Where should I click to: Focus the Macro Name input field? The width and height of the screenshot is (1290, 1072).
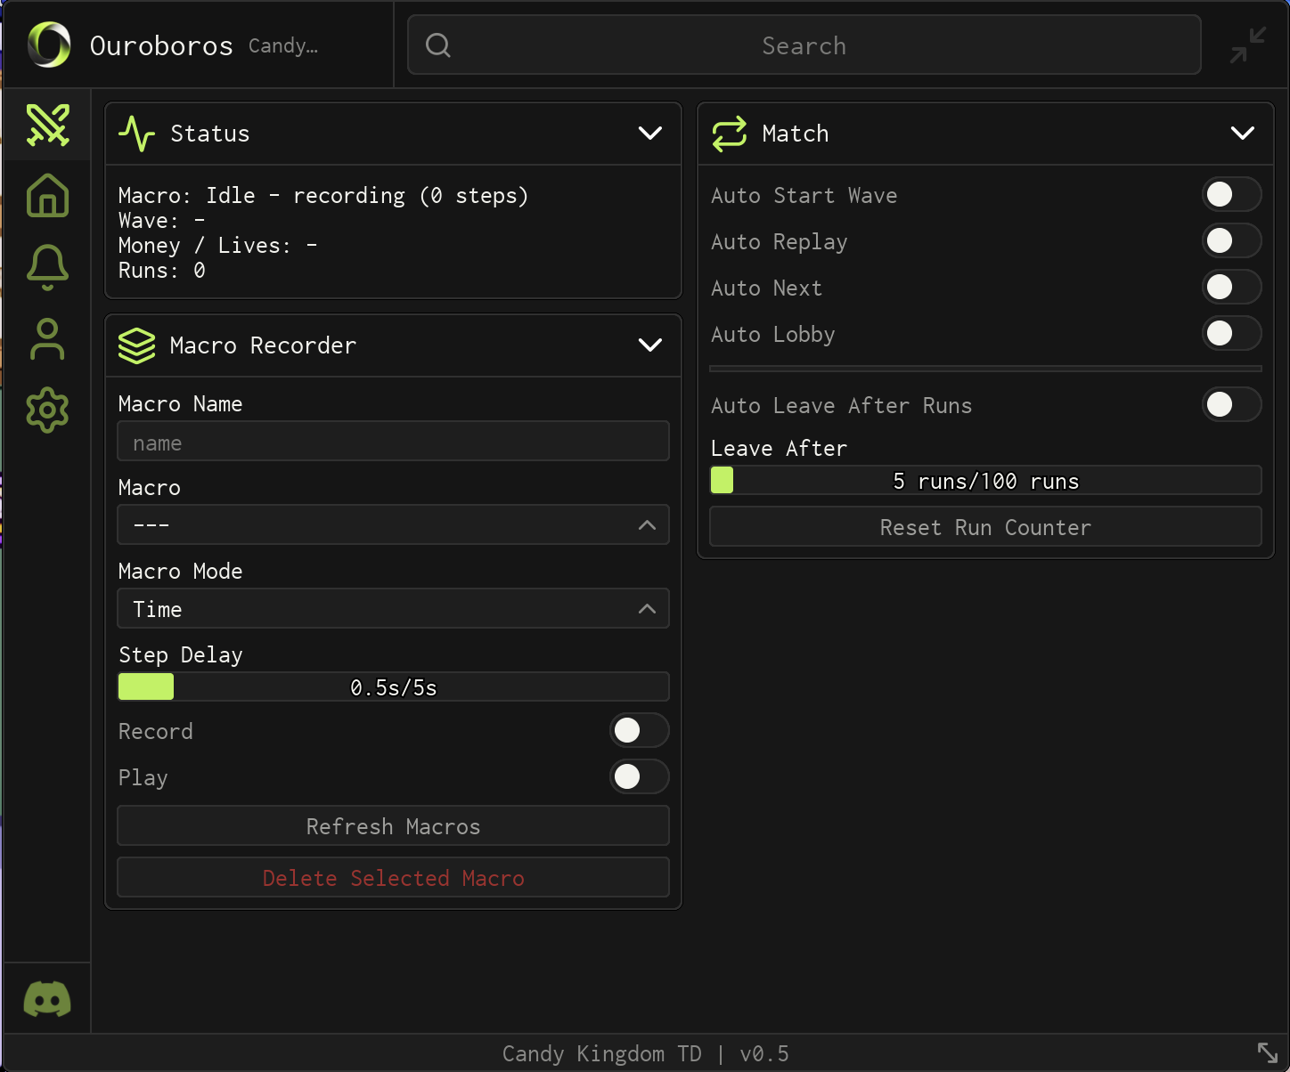tap(393, 442)
